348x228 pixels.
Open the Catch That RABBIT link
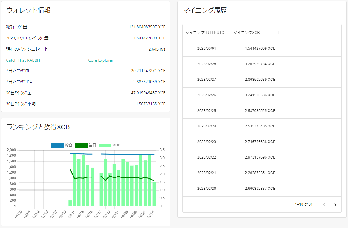(x=23, y=60)
